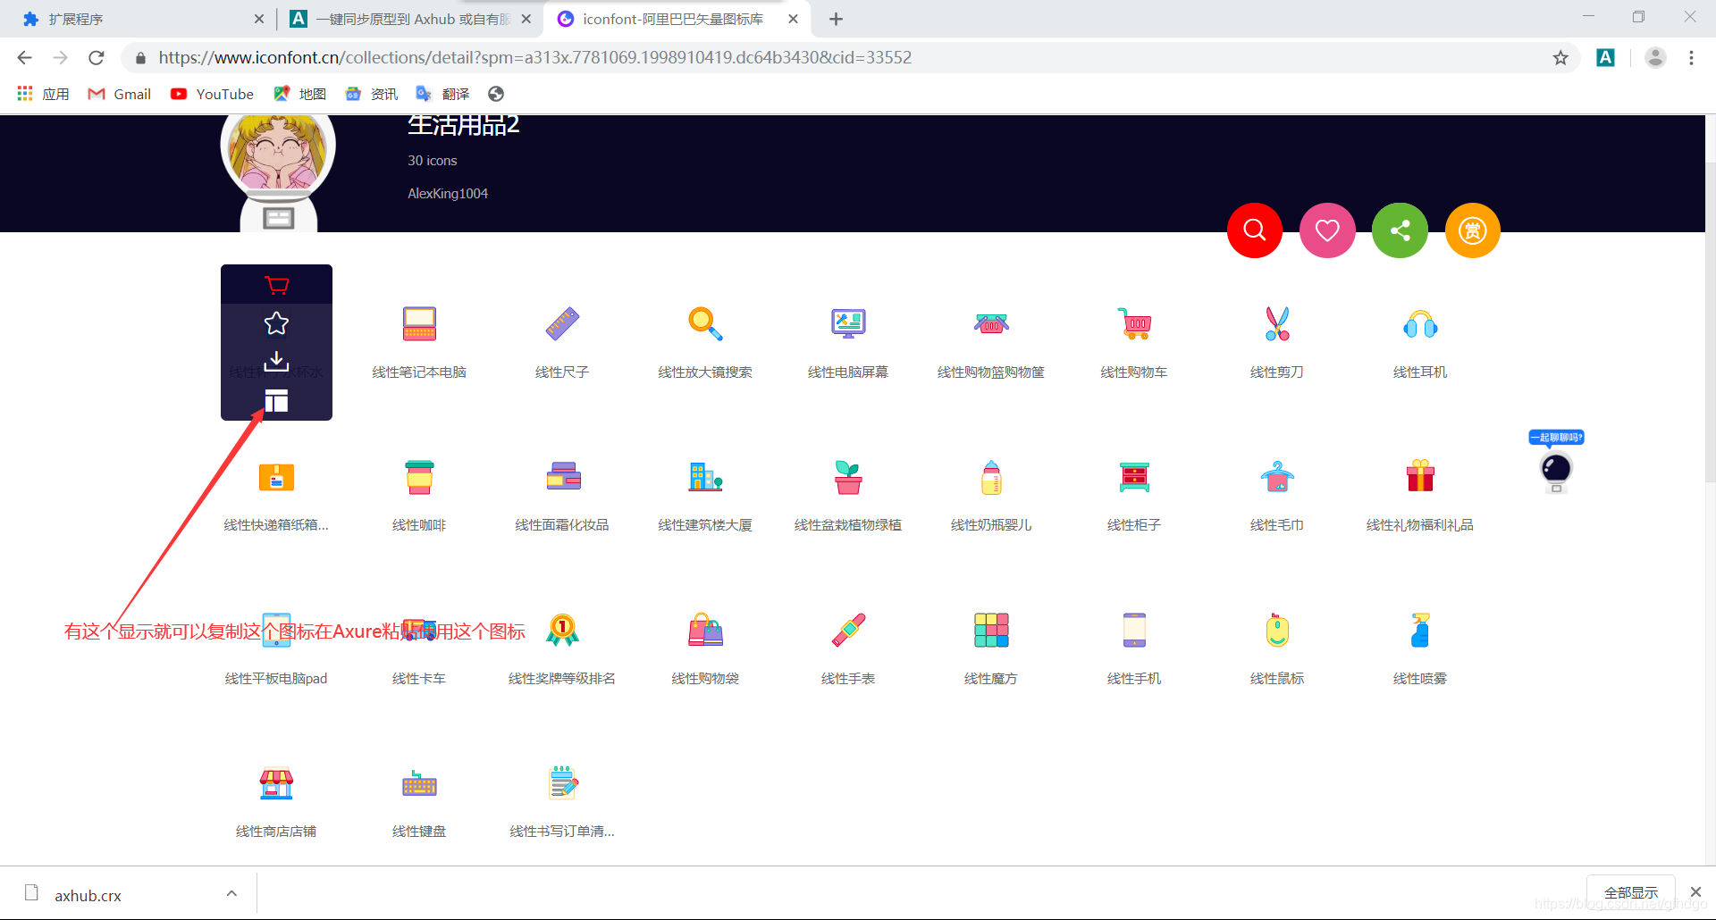Open the chat robot assistant widget
The height and width of the screenshot is (920, 1716).
point(1556,463)
